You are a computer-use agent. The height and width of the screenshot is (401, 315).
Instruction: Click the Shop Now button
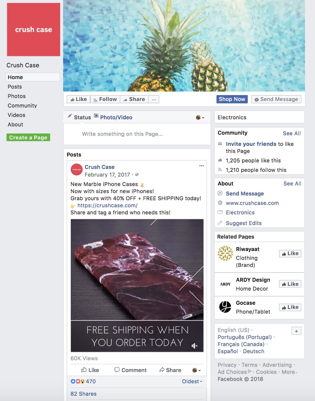click(x=232, y=99)
